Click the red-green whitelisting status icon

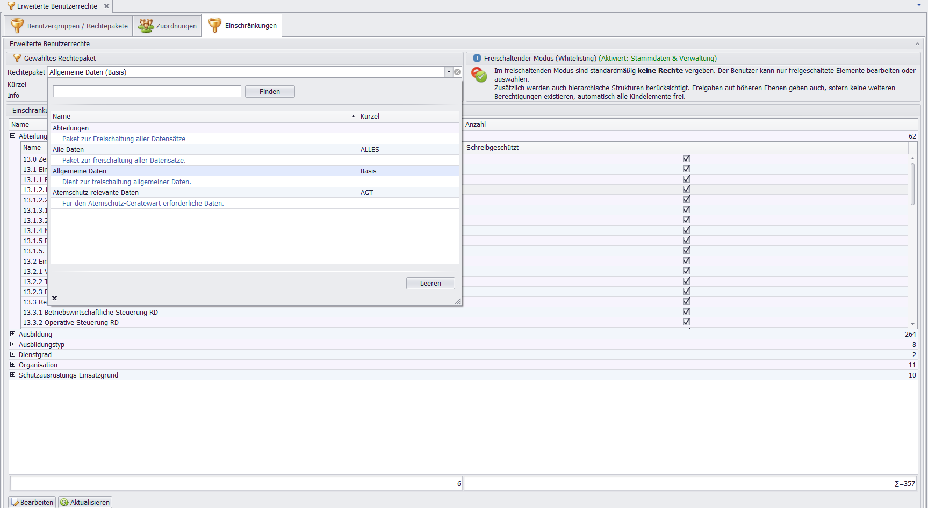click(479, 75)
